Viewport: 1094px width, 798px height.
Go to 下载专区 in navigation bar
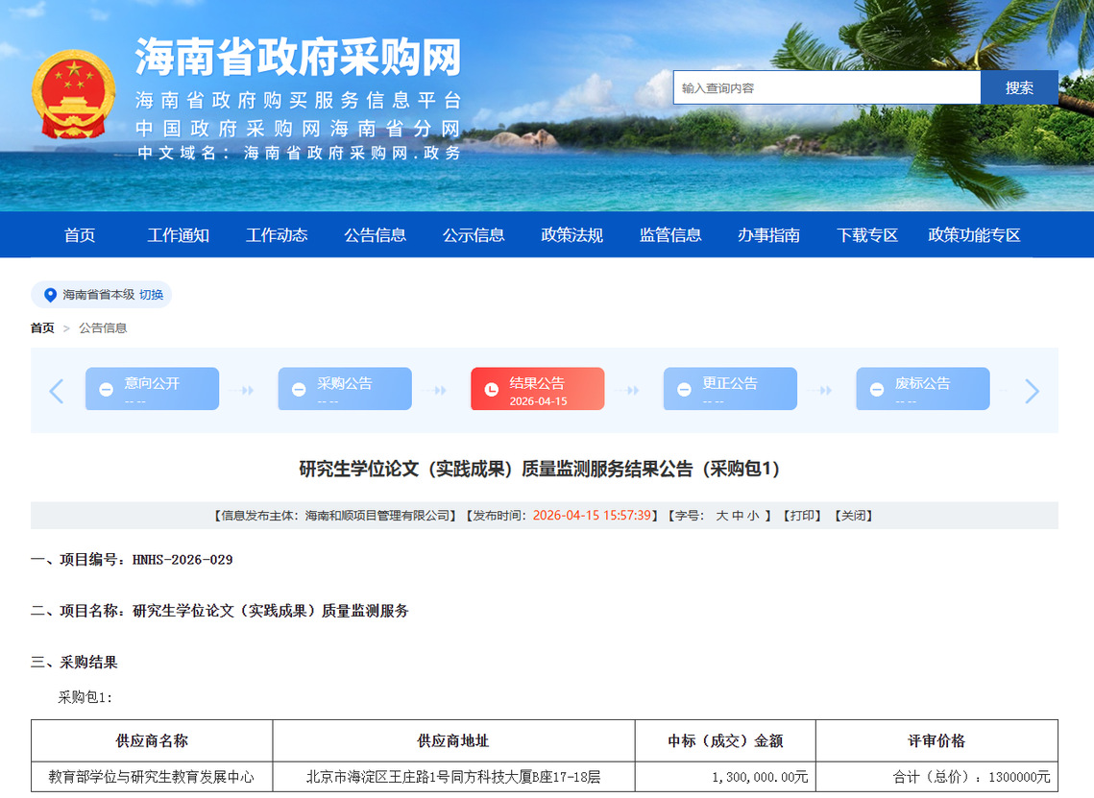(866, 235)
